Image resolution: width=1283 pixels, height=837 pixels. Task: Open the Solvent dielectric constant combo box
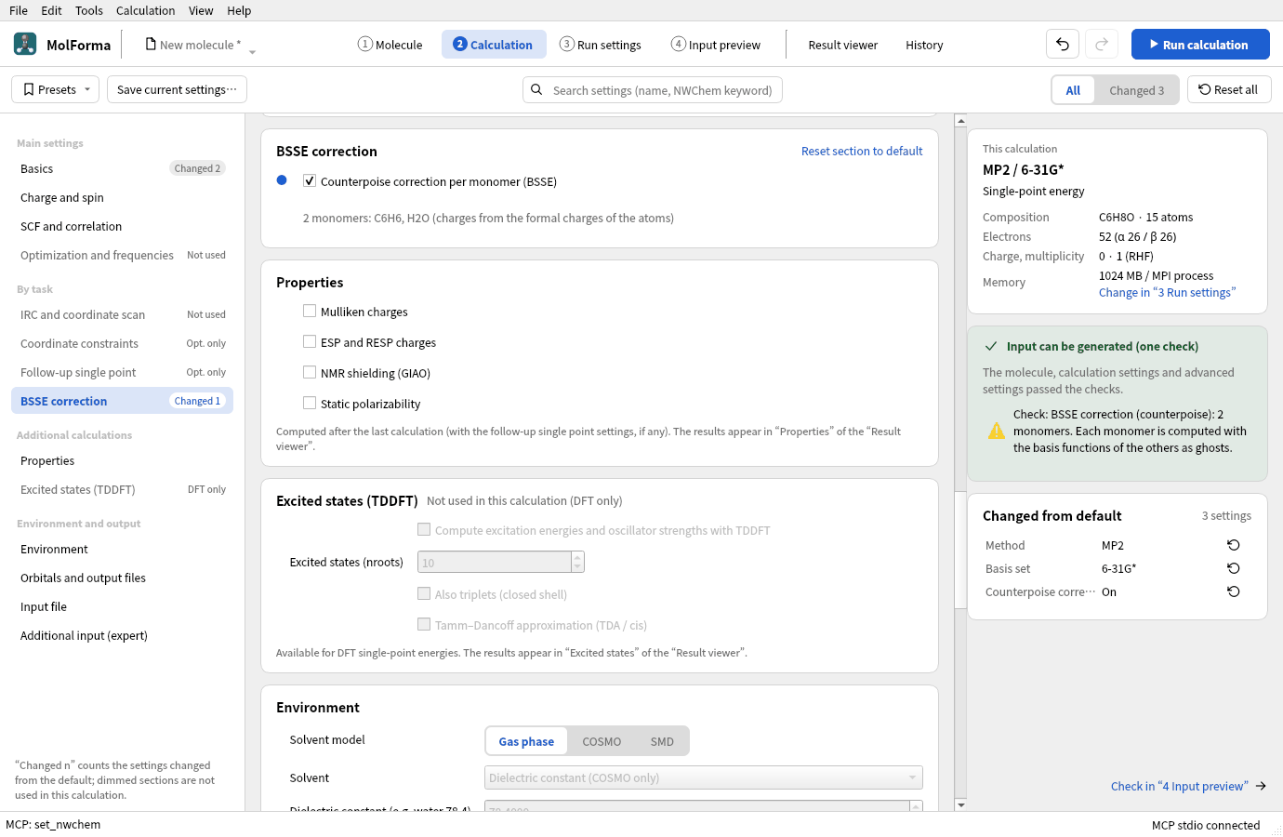[704, 777]
